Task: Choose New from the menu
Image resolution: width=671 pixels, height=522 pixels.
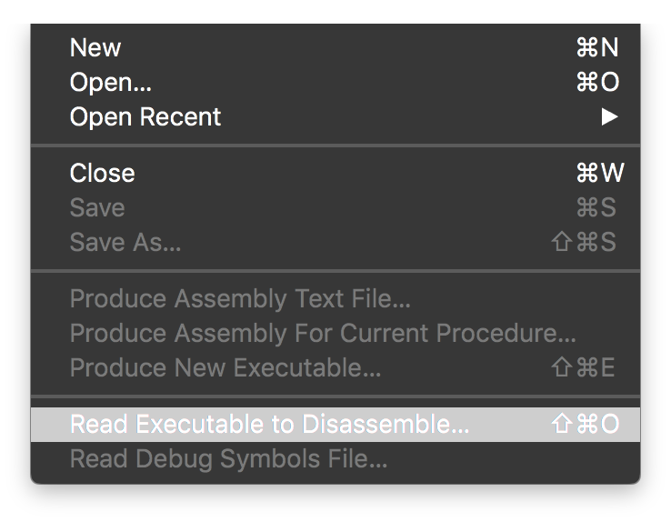Action: [x=95, y=48]
